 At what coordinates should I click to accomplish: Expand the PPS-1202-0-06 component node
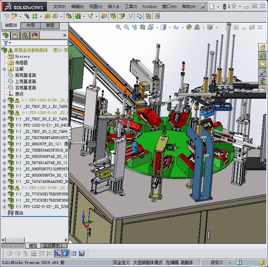tap(4, 100)
